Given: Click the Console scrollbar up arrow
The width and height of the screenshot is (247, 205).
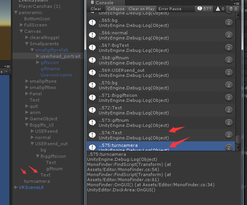Looking at the screenshot, I should click(x=238, y=15).
